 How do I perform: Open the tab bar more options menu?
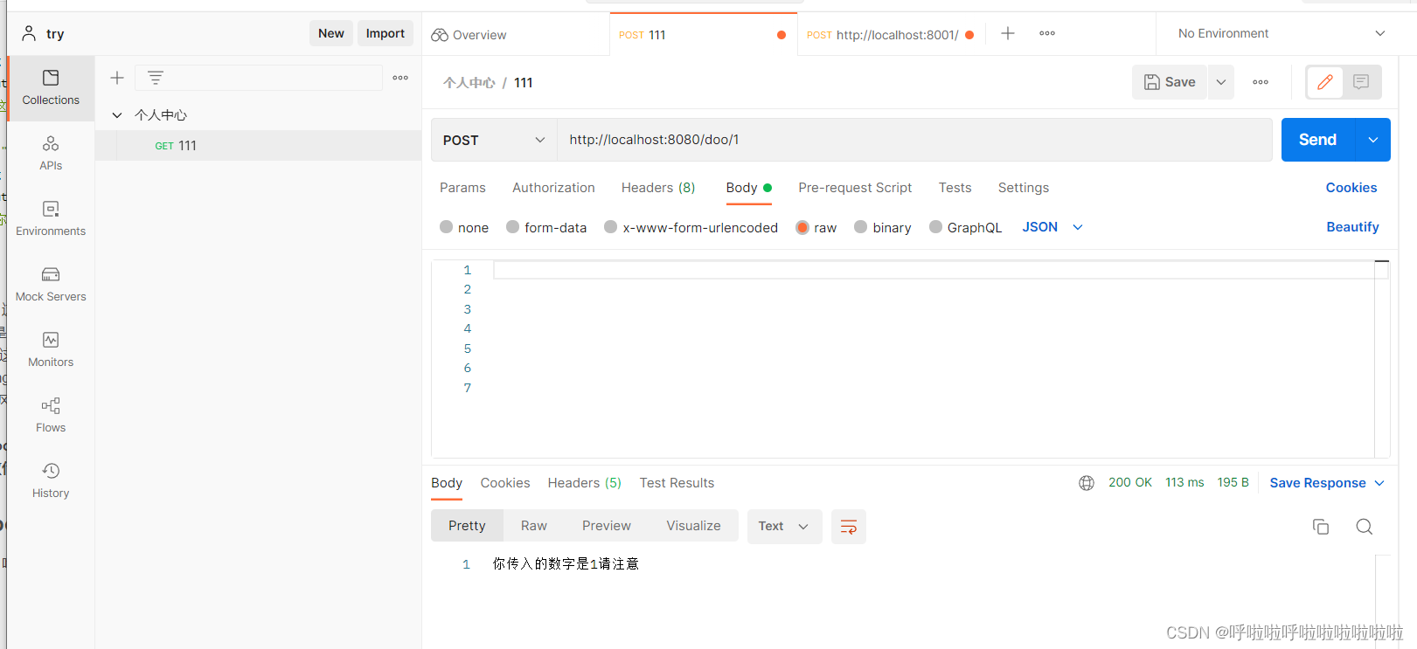click(1047, 33)
